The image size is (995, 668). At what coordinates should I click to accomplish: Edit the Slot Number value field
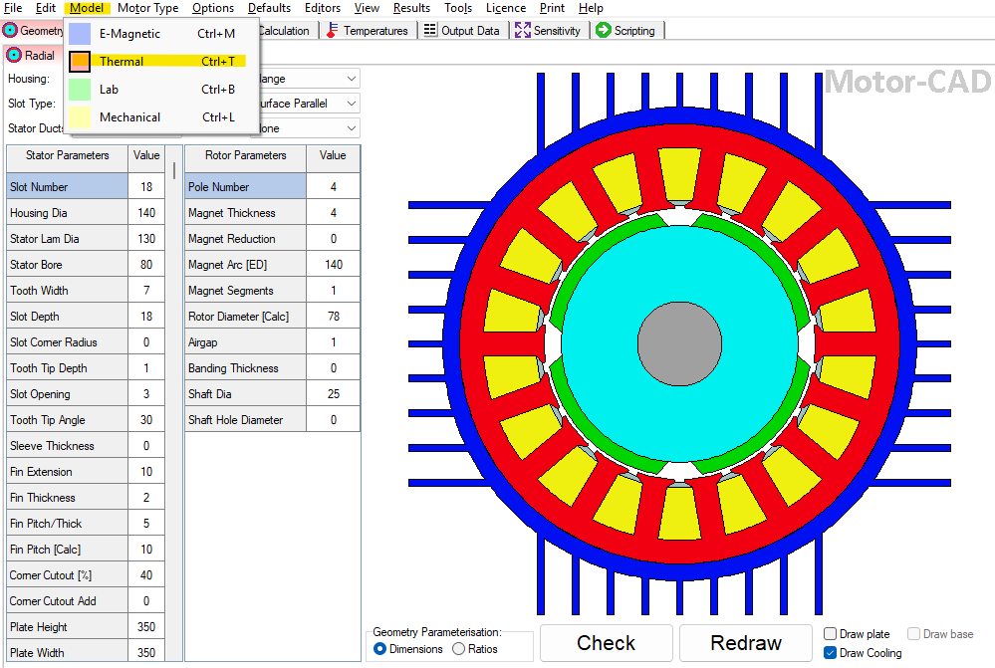pos(146,186)
